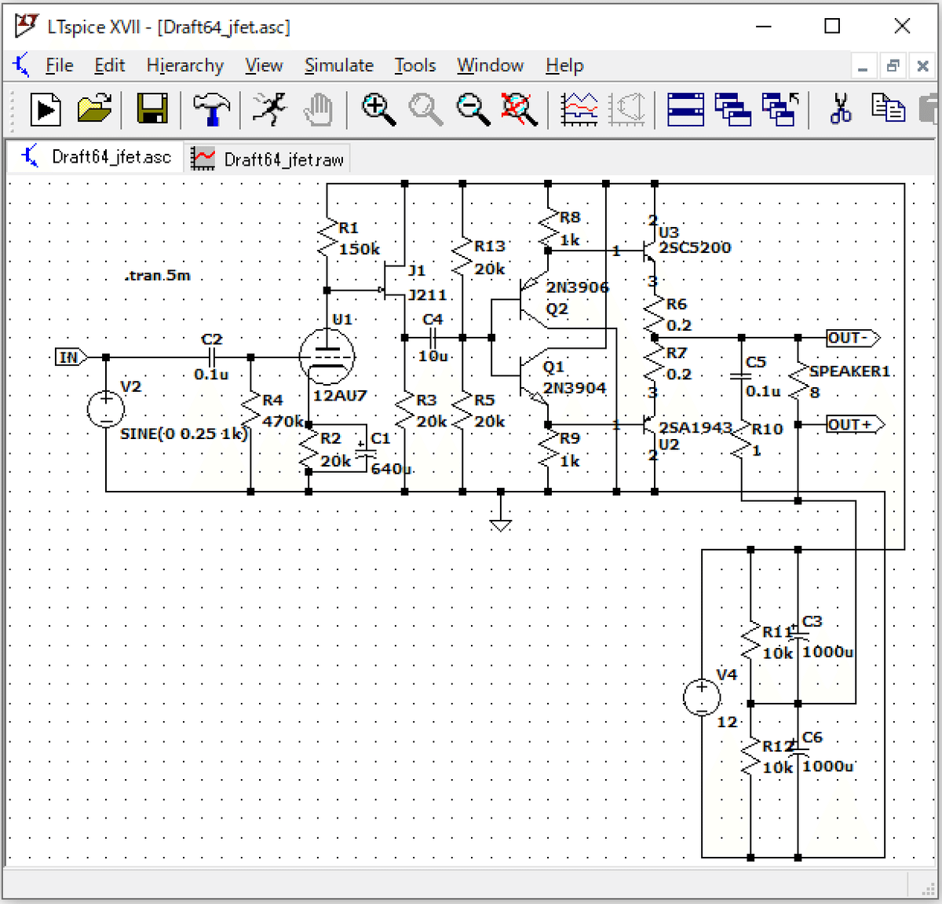Run the simulation with the running man icon

point(269,109)
